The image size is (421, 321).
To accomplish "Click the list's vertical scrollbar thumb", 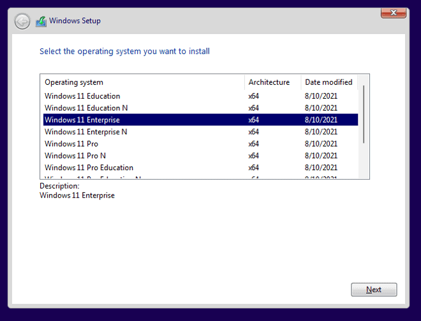I will pyautogui.click(x=364, y=114).
